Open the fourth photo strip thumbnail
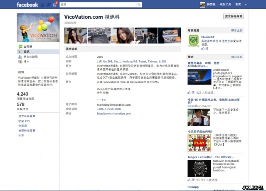Screen dimensions: 266x191 point(146,36)
